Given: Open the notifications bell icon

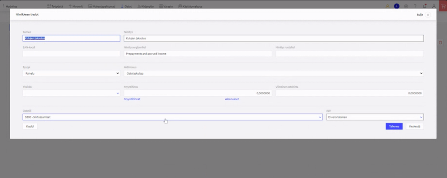Looking at the screenshot, I should 425,6.
